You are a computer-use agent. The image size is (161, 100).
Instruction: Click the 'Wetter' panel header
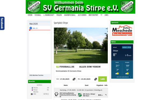tap(122, 42)
